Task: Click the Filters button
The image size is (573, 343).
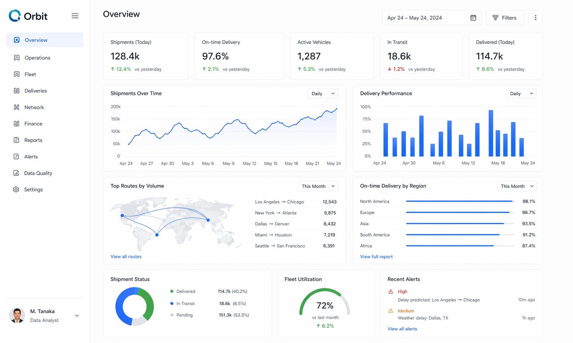Action: 505,18
